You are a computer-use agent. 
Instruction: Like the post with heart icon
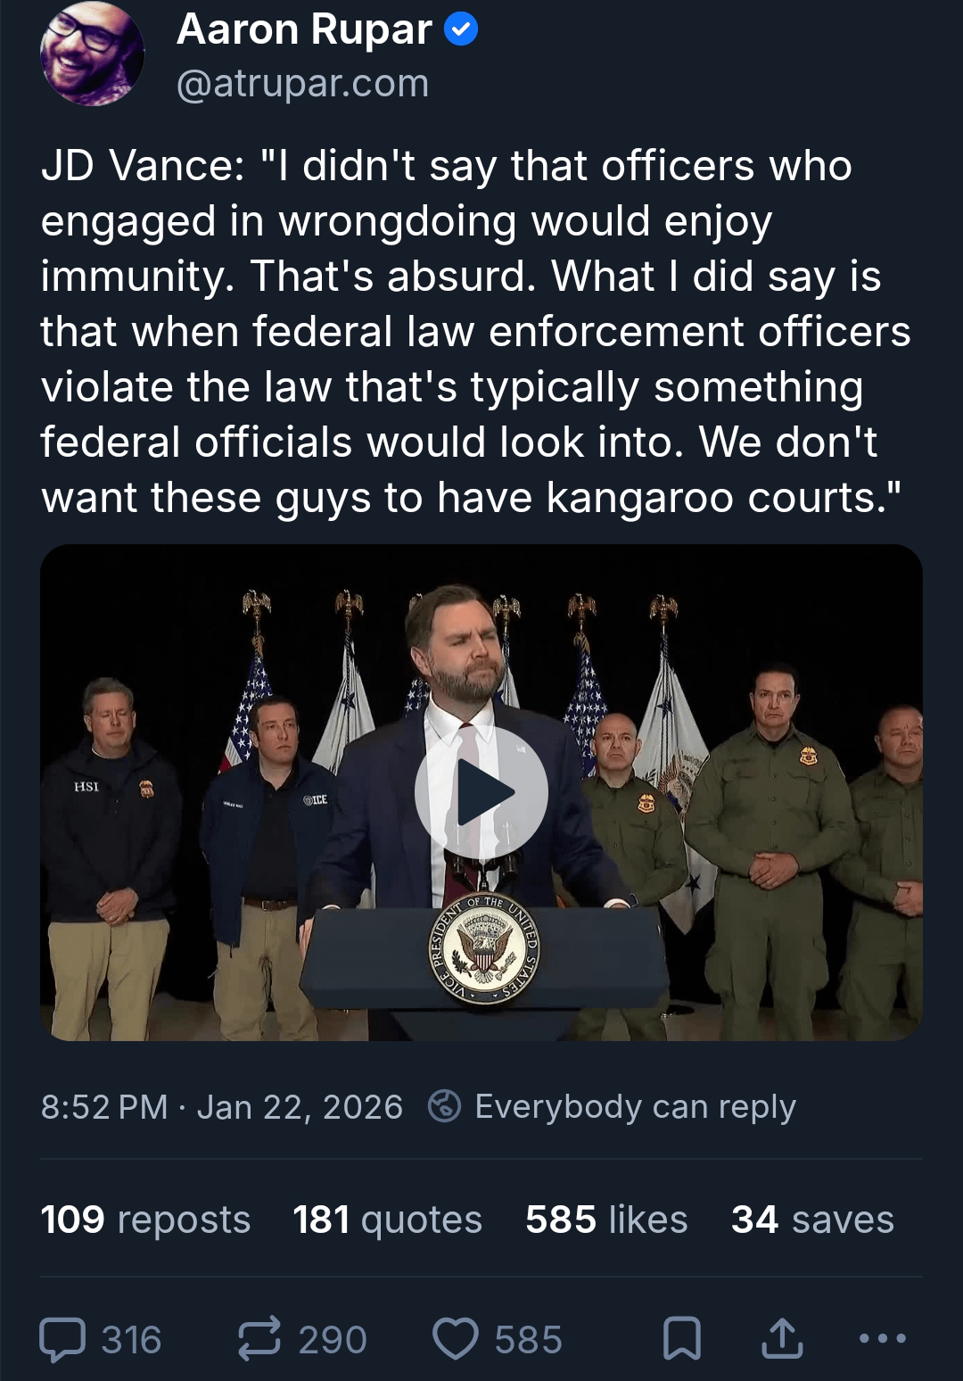tap(456, 1339)
